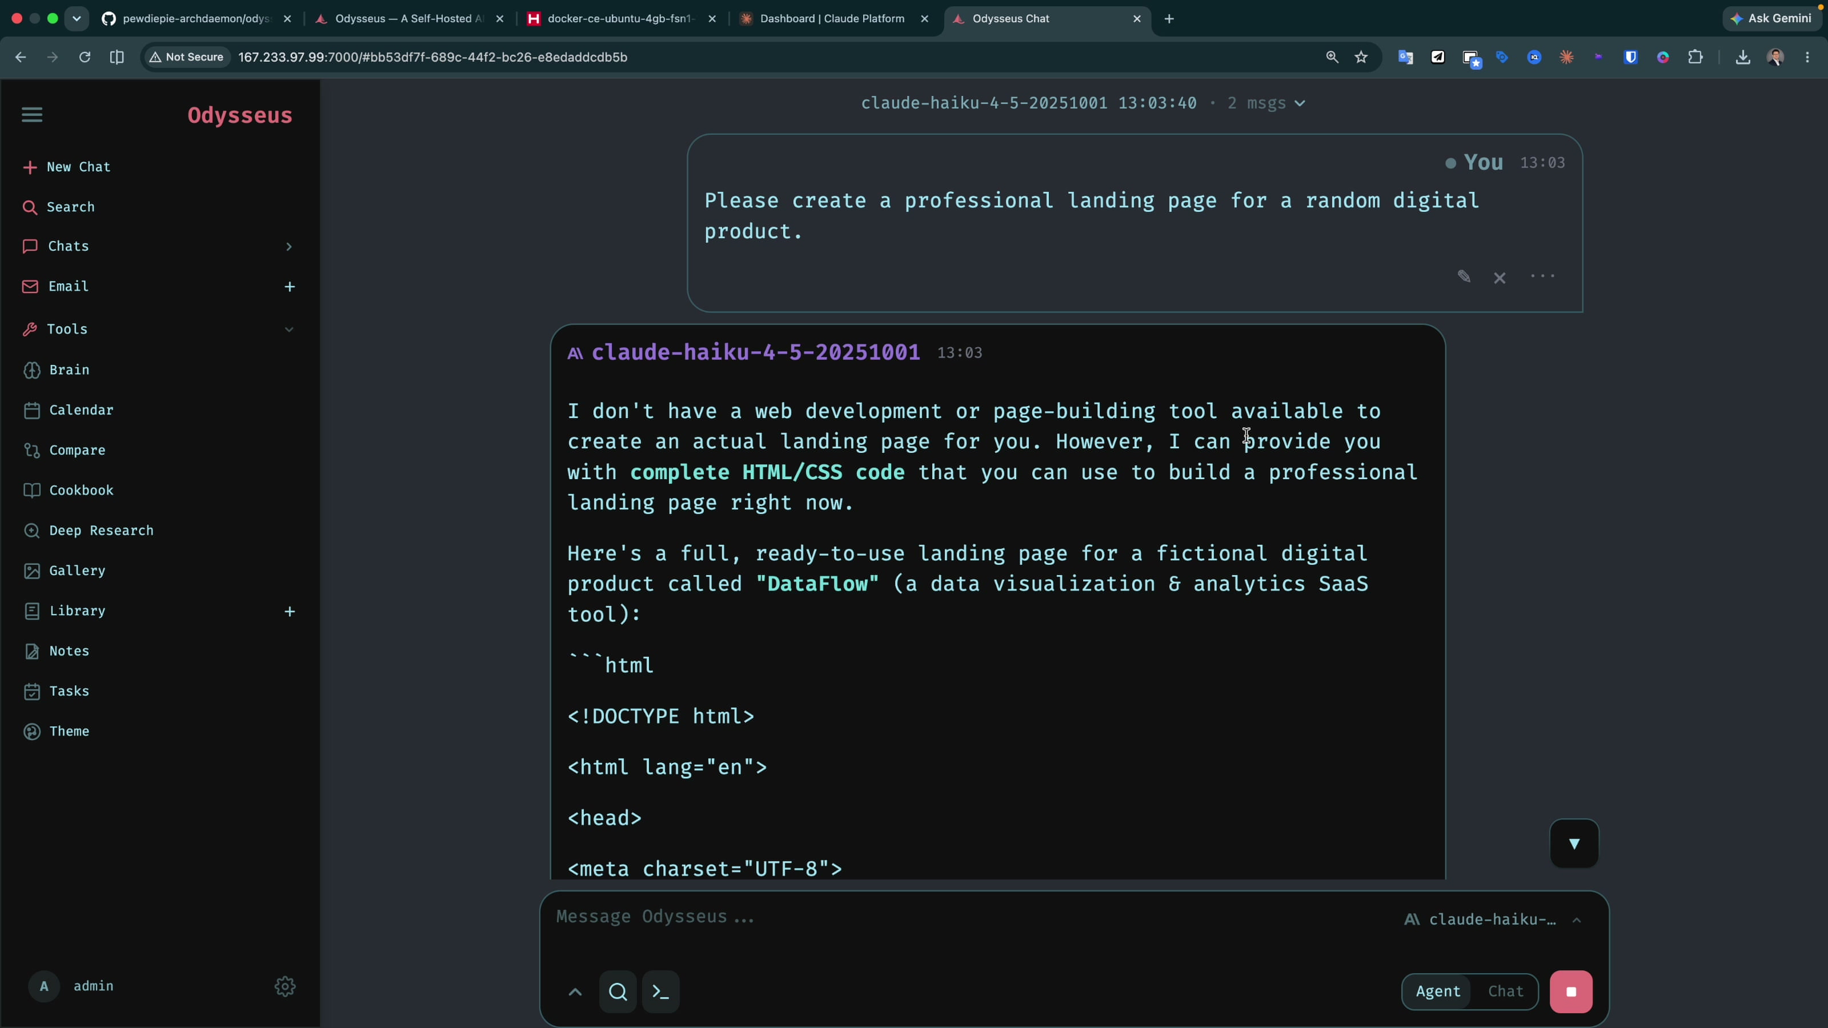Toggle browser split view icon
The height and width of the screenshot is (1028, 1828).
pos(117,57)
